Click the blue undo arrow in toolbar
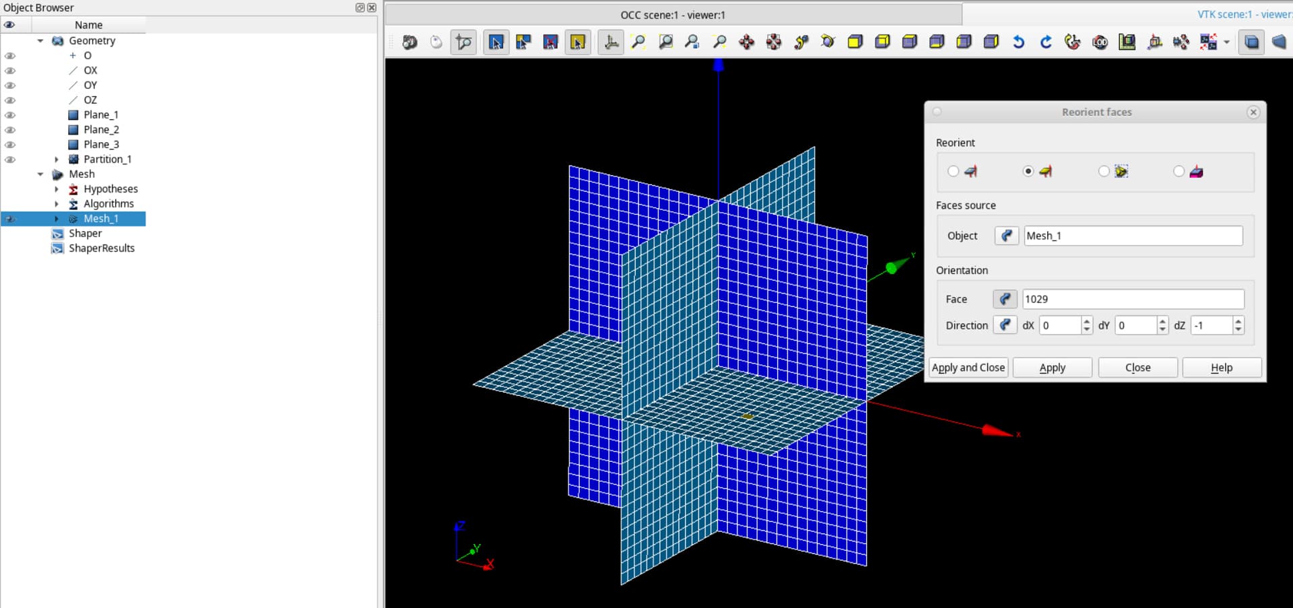The height and width of the screenshot is (608, 1293). tap(1018, 42)
